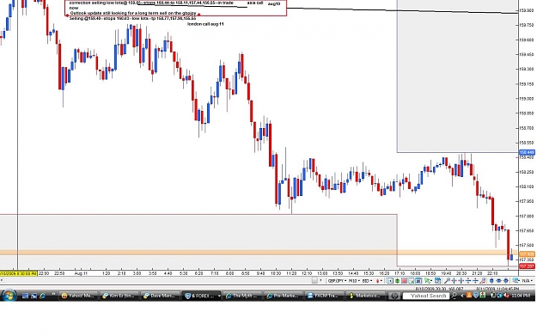Click the Aug 11 label on time axis

[x=81, y=273]
